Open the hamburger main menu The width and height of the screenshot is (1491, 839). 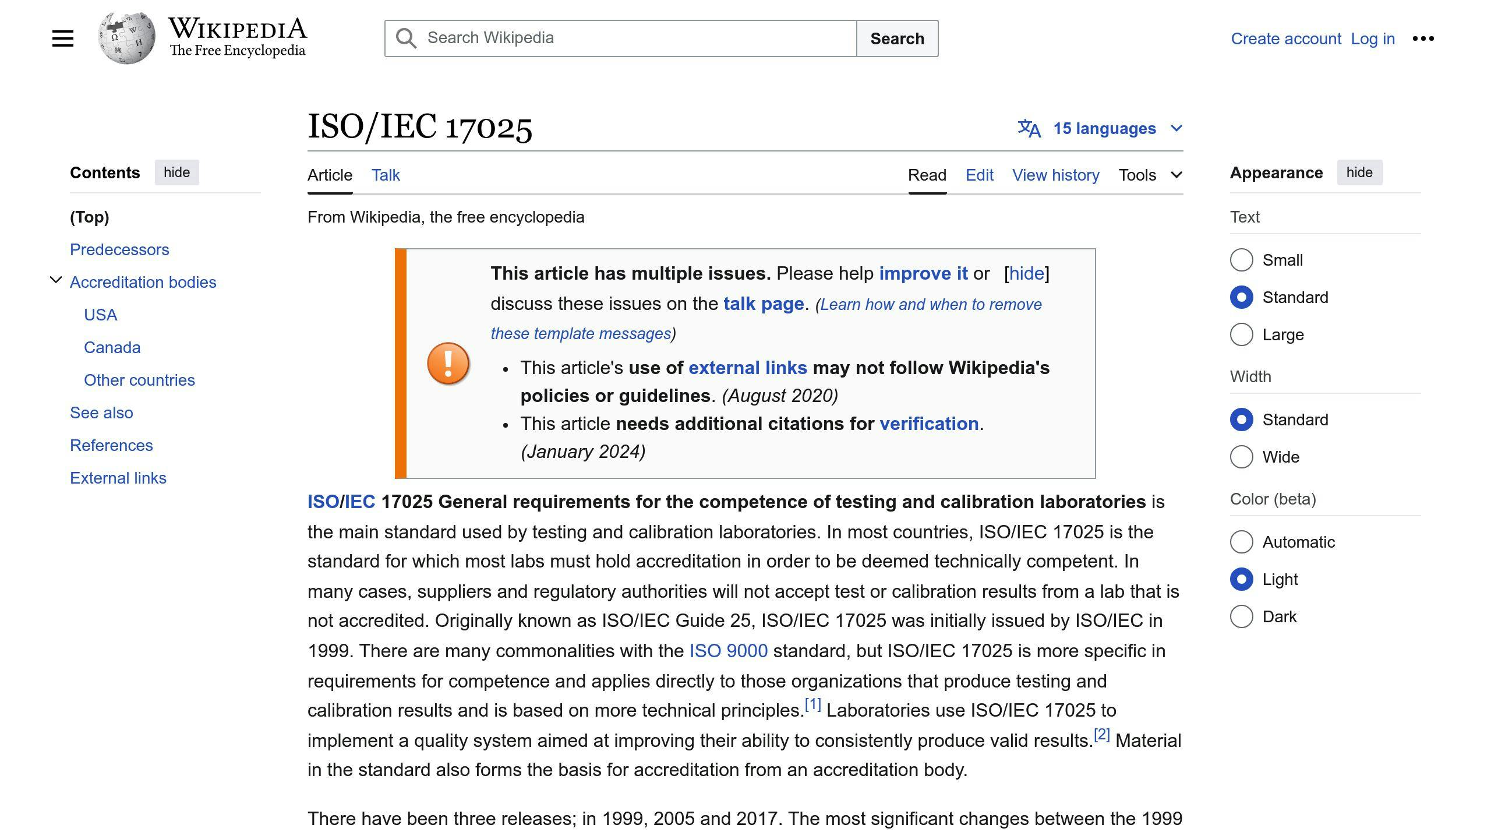63,38
